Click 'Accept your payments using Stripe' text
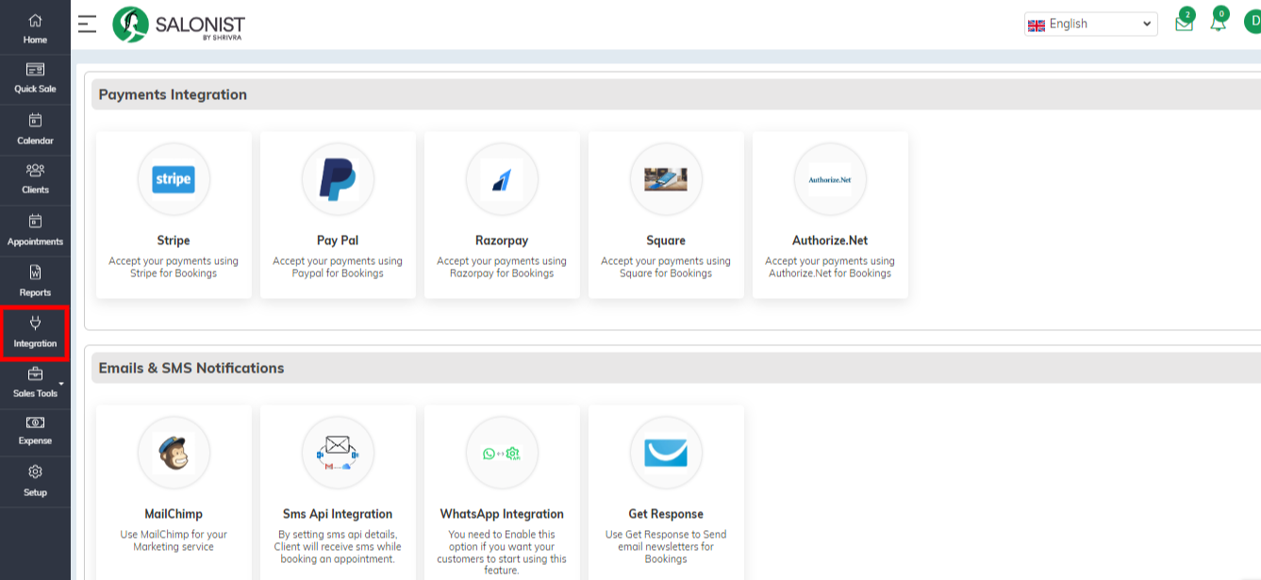1261x580 pixels. 174,267
